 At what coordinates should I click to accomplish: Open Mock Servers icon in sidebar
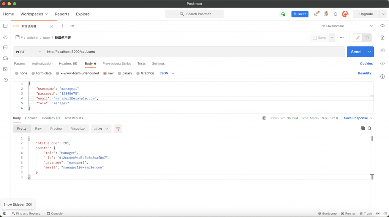click(x=5, y=58)
